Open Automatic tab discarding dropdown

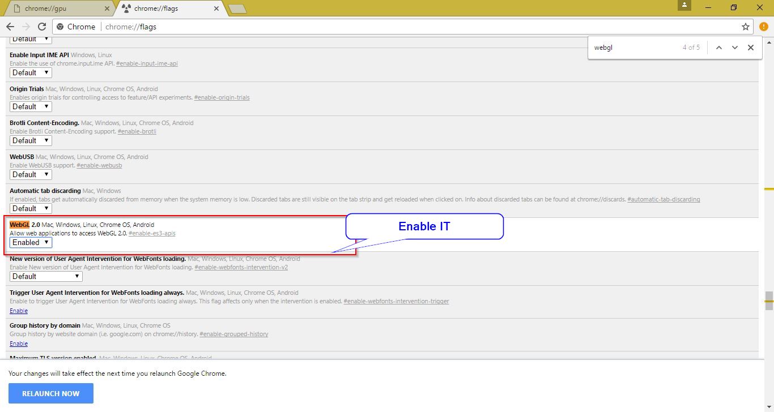(31, 208)
